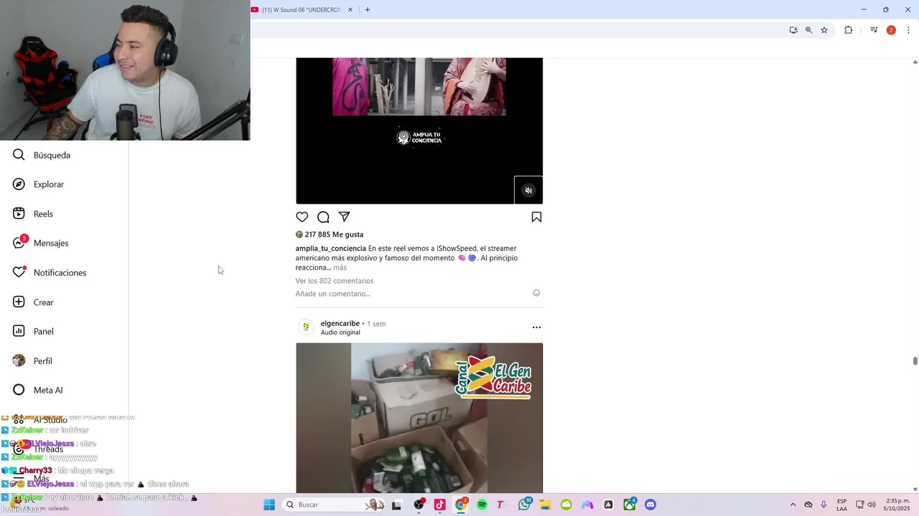Click Install app icon in address bar
The width and height of the screenshot is (919, 516).
coord(793,30)
